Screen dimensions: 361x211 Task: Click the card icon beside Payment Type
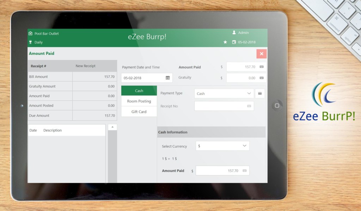260,94
